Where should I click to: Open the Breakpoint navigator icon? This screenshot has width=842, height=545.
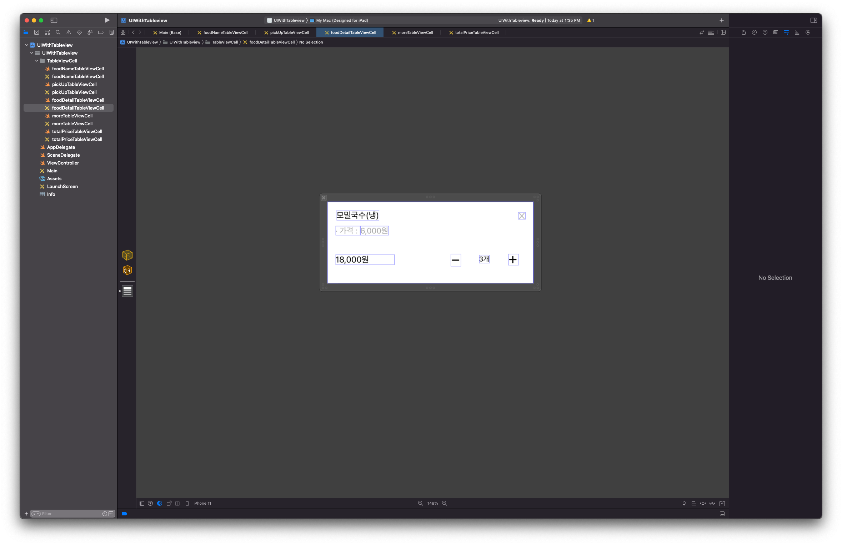coord(101,32)
